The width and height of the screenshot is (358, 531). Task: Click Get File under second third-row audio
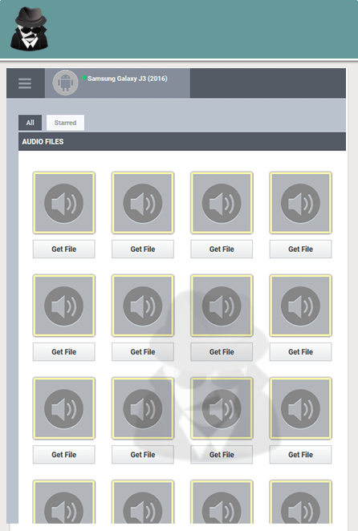point(143,455)
